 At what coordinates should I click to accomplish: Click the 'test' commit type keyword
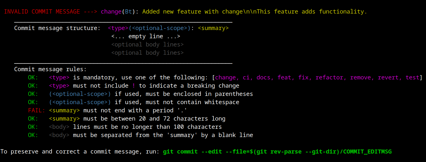click(x=412, y=78)
